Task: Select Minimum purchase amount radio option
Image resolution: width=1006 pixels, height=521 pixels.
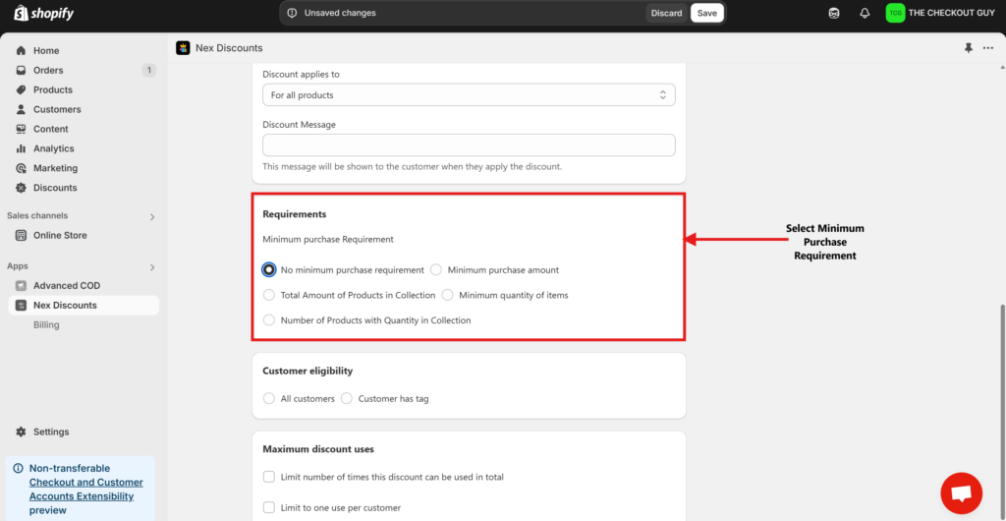Action: [436, 269]
